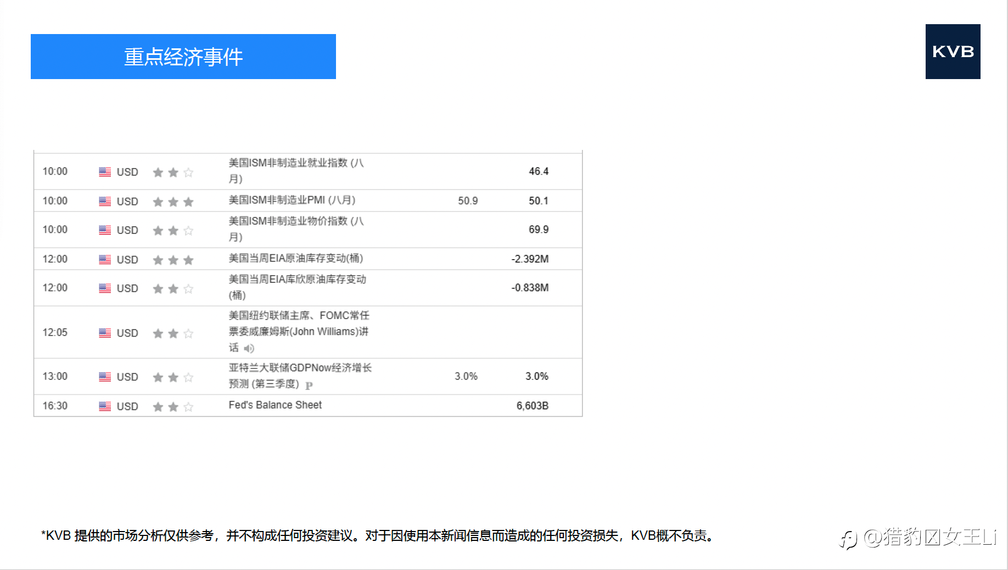Click the KVB logo
The width and height of the screenshot is (1008, 570).
953,52
